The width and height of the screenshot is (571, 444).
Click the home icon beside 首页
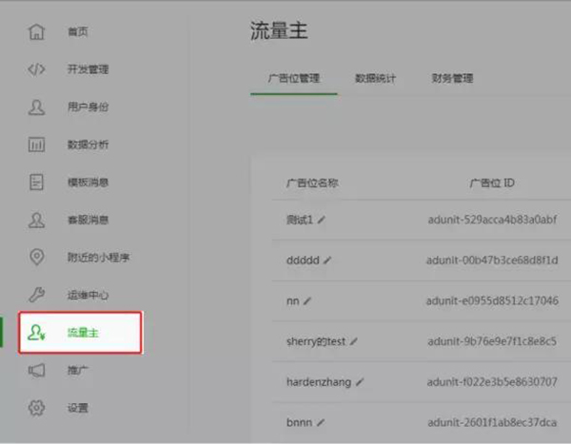coord(37,31)
